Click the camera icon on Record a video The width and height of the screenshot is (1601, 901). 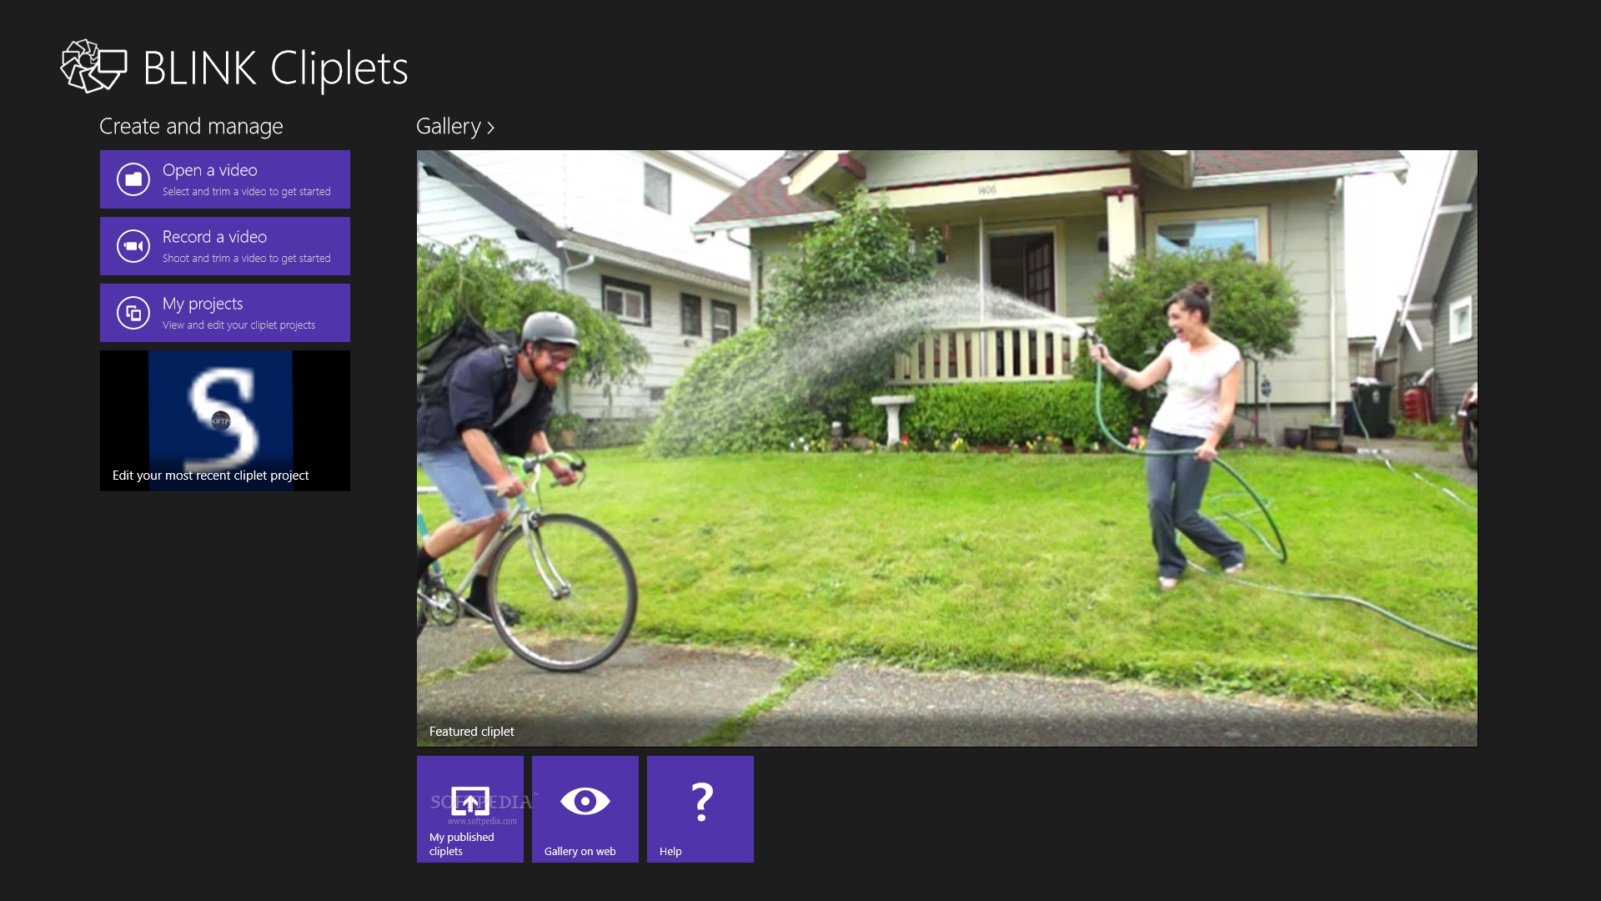133,246
